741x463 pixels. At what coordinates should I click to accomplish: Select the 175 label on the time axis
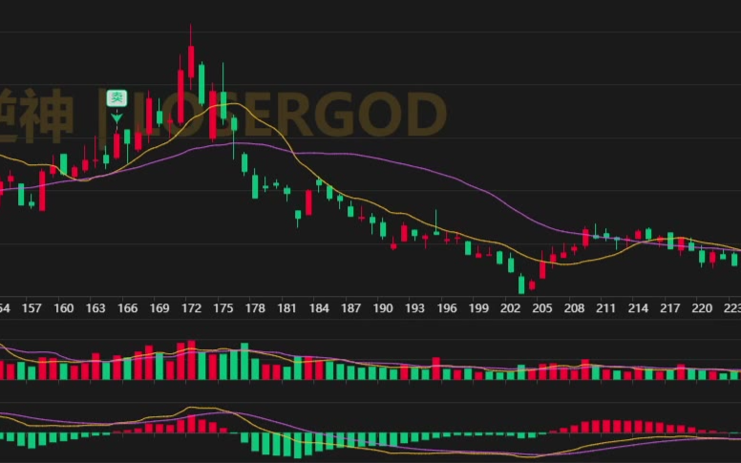(x=223, y=308)
